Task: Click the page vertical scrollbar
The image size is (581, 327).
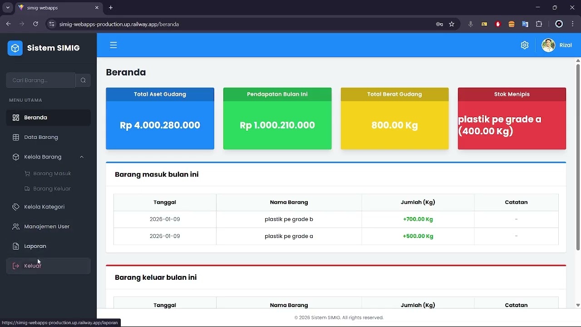Action: tap(578, 157)
